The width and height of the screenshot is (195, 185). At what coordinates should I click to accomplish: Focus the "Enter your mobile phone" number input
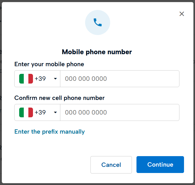pos(120,79)
